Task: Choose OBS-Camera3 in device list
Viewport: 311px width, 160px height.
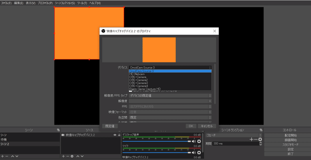Action: pyautogui.click(x=170, y=83)
